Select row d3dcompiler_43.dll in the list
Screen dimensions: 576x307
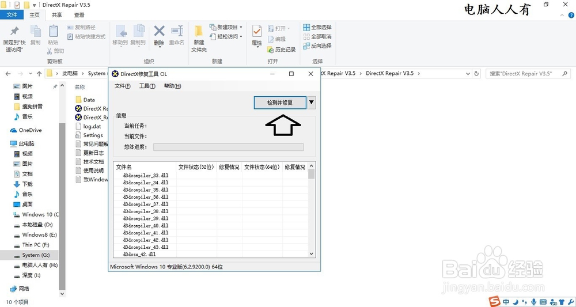coord(210,247)
